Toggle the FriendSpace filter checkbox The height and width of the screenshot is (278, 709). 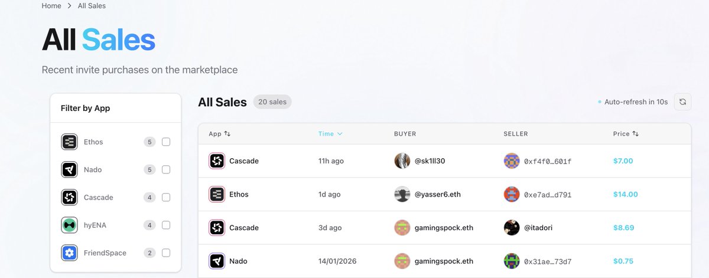coord(166,253)
